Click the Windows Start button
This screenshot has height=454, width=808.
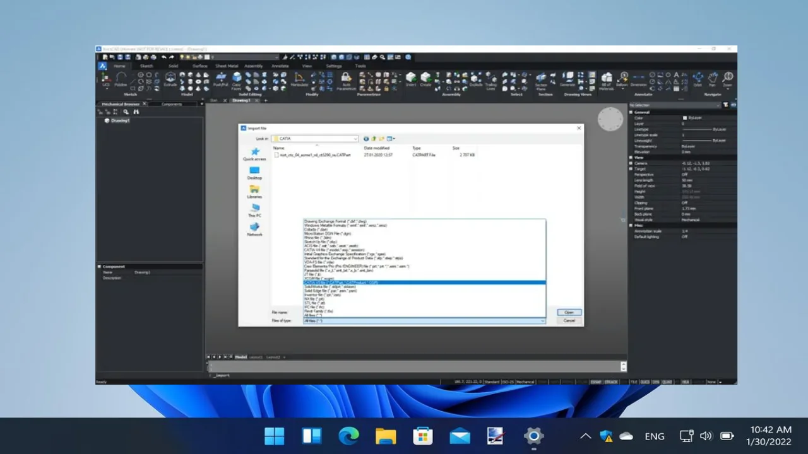click(275, 436)
